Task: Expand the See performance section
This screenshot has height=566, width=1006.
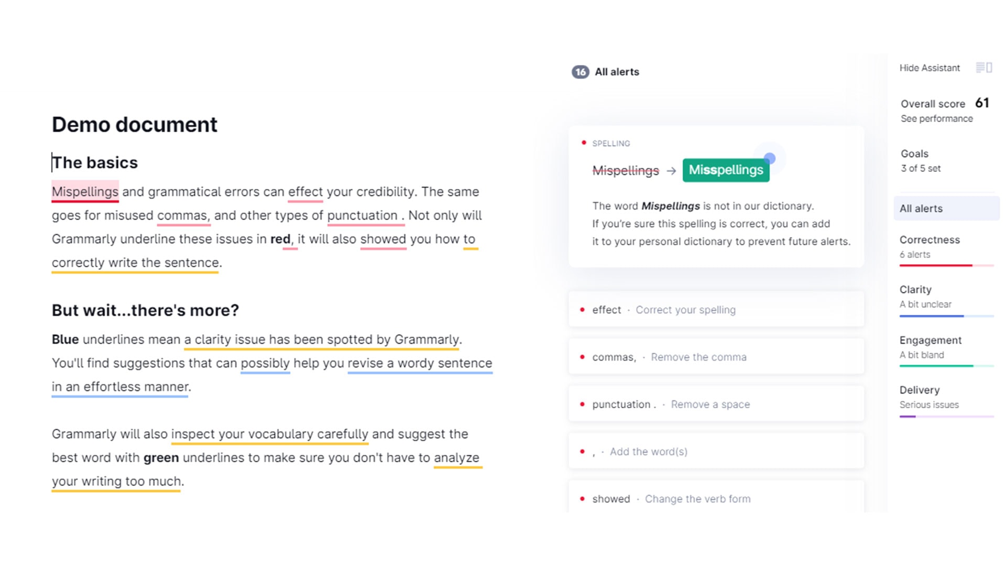Action: pos(935,118)
